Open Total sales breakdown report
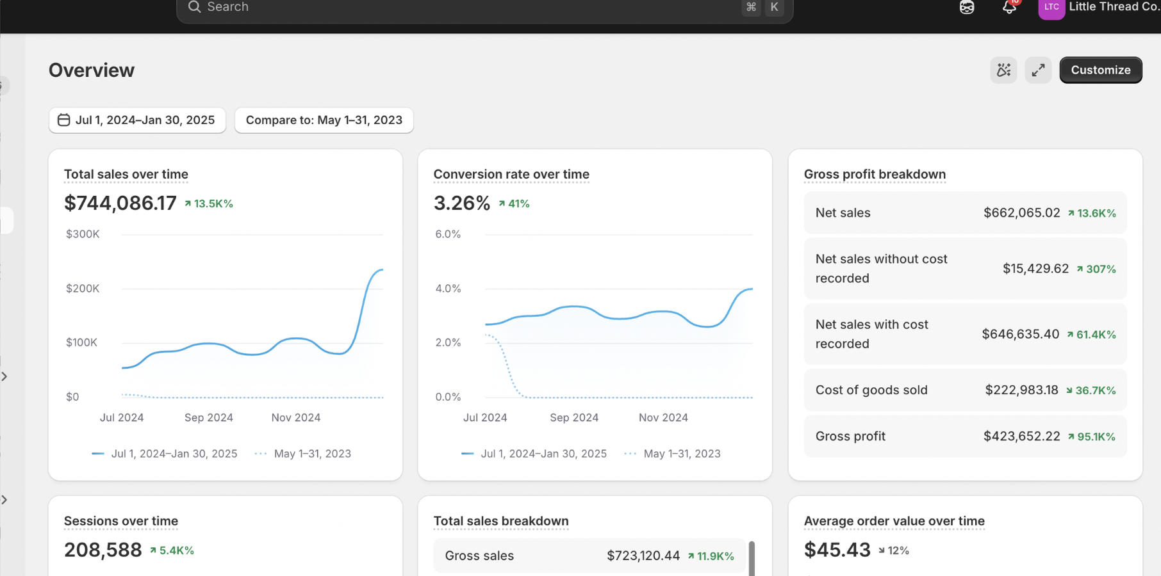Screen dimensions: 1161x576 point(501,521)
